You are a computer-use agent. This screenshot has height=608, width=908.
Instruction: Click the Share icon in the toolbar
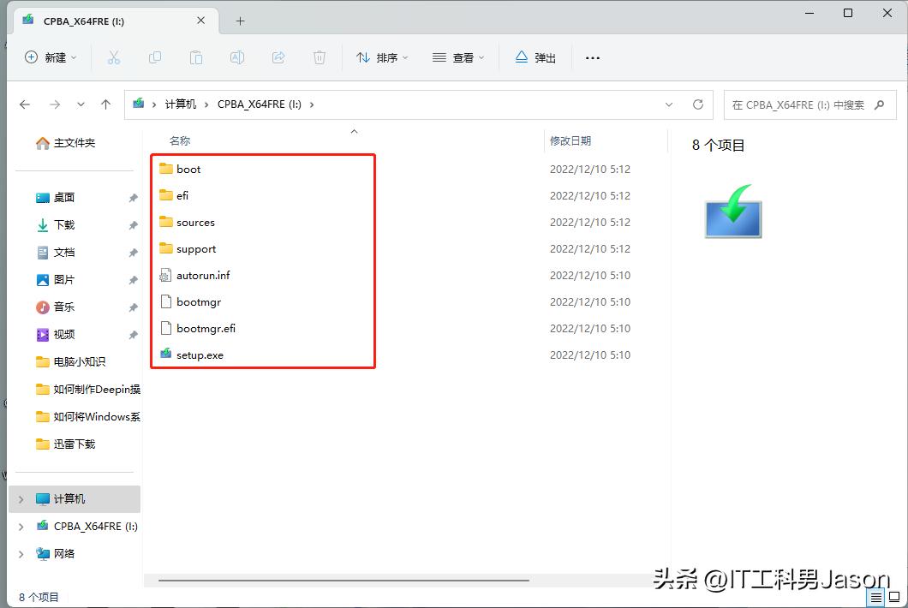278,57
